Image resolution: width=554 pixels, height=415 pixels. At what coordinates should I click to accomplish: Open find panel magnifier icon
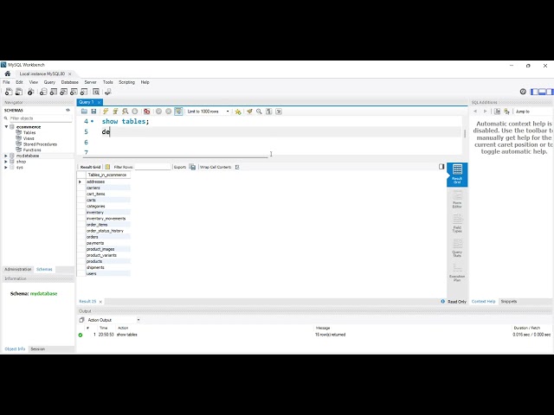(259, 112)
